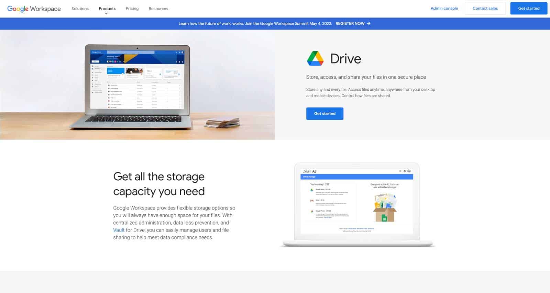
Task: Open the Solutions menu
Action: pos(80,9)
